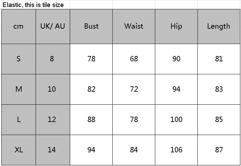Screen dimensions: 241x166
Task: Click the Hip column header
Action: tap(176, 26)
